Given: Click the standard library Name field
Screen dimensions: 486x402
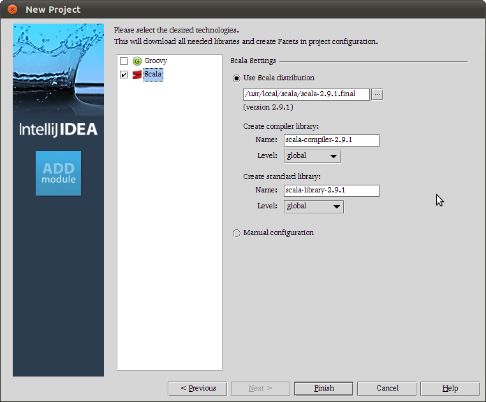Looking at the screenshot, I should click(x=332, y=190).
